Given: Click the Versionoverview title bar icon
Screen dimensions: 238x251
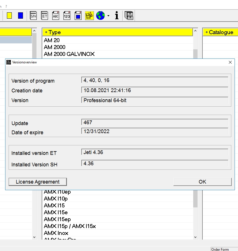Looking at the screenshot, I should coord(9,62).
